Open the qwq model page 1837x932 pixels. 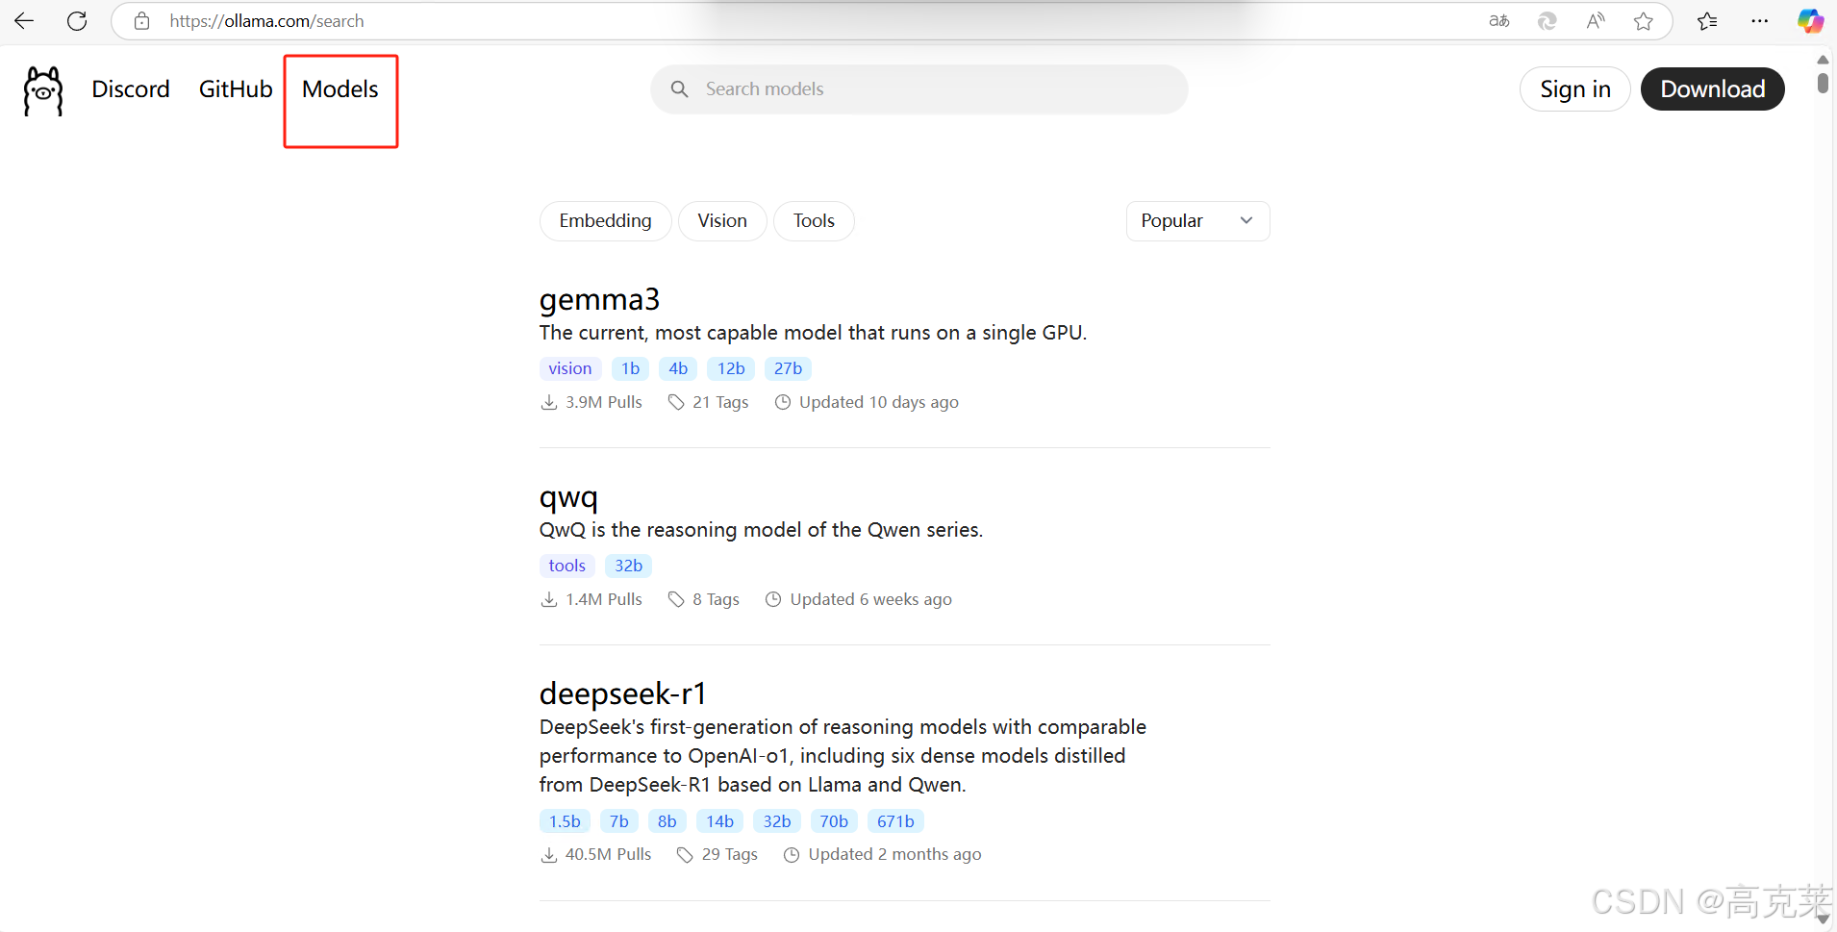click(x=568, y=496)
